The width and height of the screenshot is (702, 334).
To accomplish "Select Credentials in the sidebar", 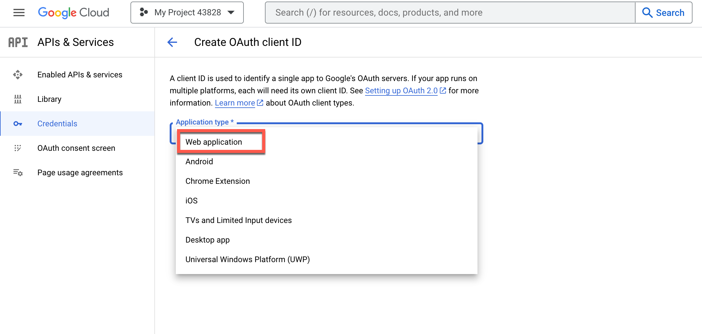I will [x=77, y=124].
